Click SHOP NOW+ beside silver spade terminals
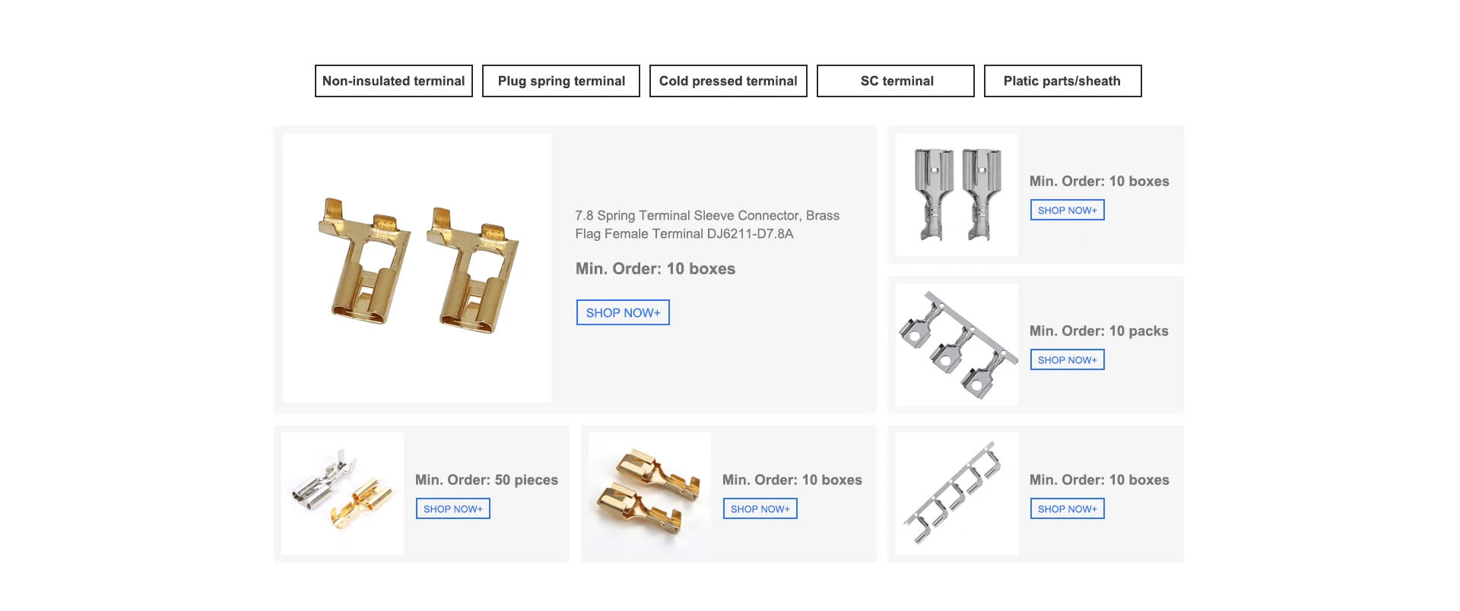The image size is (1460, 611). [1068, 210]
